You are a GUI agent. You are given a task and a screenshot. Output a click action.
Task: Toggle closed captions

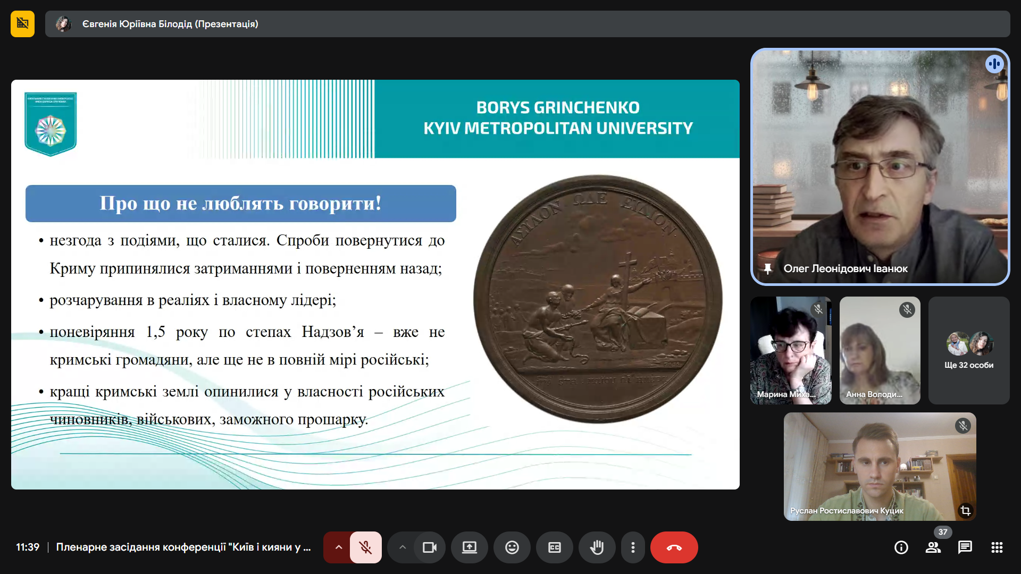click(x=554, y=547)
